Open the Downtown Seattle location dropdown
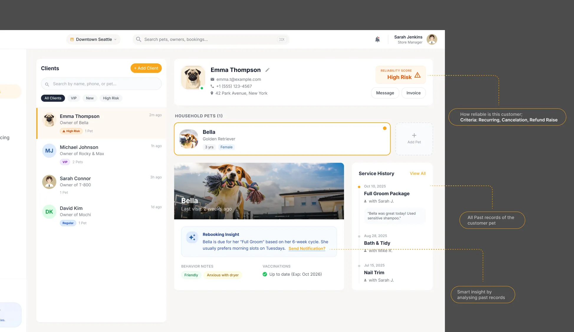 coord(93,39)
